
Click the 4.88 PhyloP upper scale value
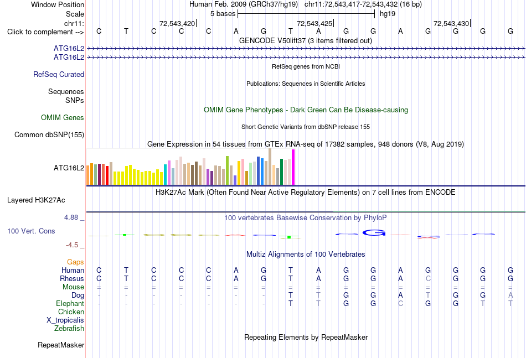[x=71, y=217]
